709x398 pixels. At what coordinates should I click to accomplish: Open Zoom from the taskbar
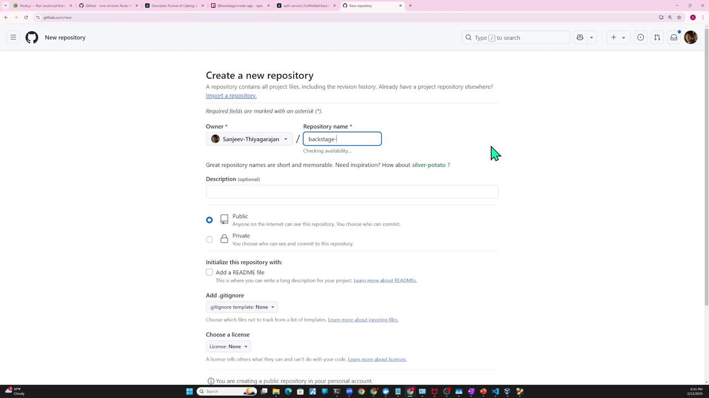349,391
